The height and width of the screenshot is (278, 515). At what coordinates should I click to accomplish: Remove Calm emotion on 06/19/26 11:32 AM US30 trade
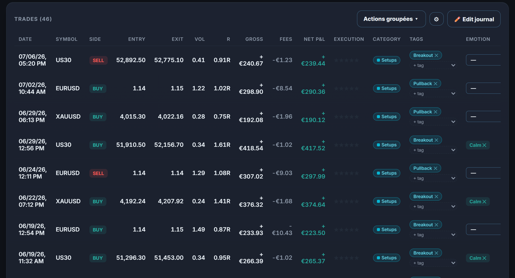tap(484, 258)
